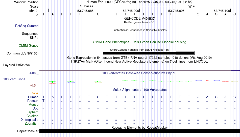240x137 pixels.
Task: Click the Scale label
Action: tap(34, 6)
